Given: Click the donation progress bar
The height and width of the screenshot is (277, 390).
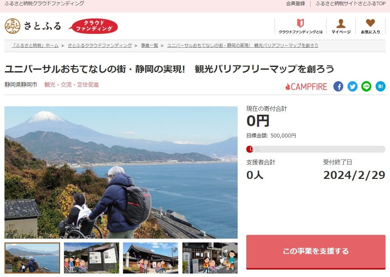Looking at the screenshot, I should (316, 149).
